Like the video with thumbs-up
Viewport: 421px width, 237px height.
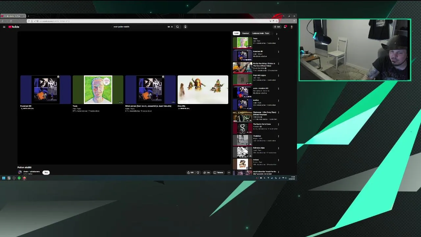[x=190, y=172]
